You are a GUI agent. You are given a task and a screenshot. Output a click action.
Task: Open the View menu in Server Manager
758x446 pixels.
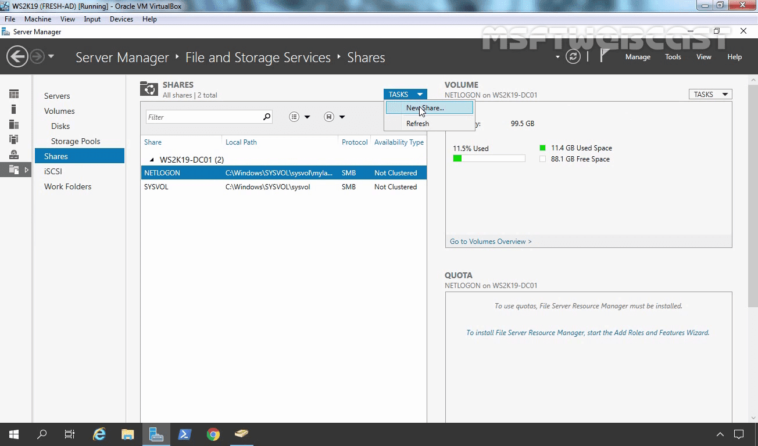click(704, 57)
